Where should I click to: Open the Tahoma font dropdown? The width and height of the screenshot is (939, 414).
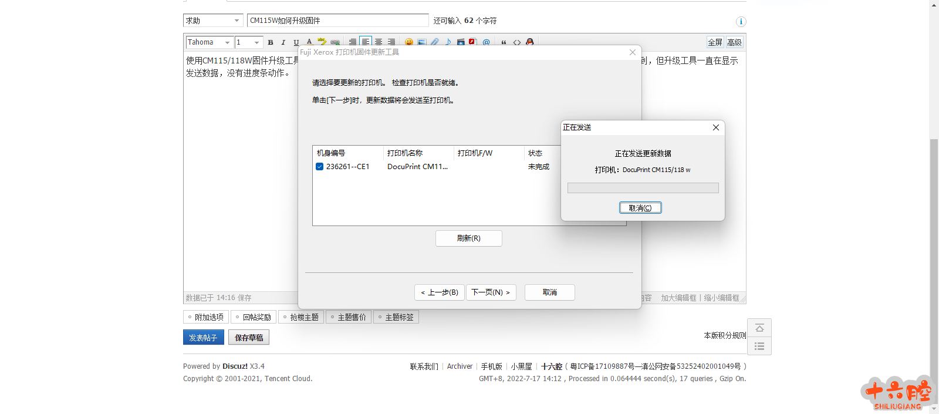click(210, 42)
